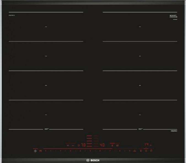This screenshot has height=163, width=186.
Task: Set power level to 5 on slider
Action: tap(90, 151)
